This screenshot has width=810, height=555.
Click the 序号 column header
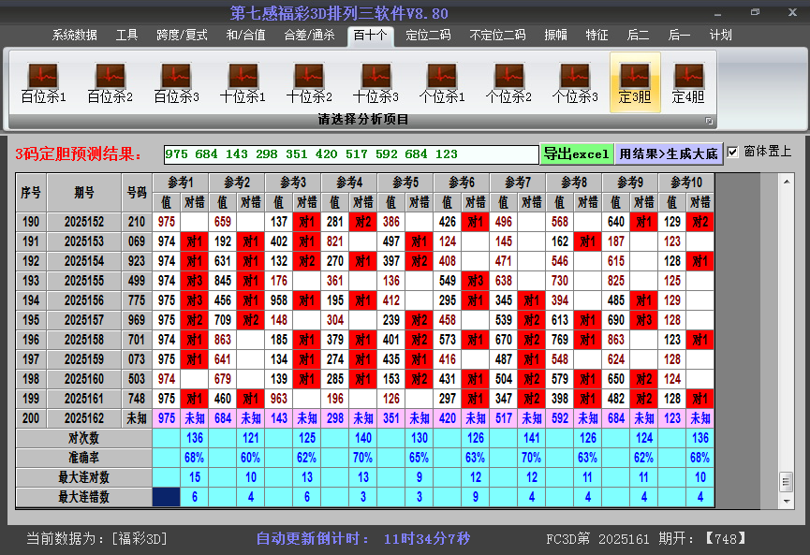(x=31, y=193)
